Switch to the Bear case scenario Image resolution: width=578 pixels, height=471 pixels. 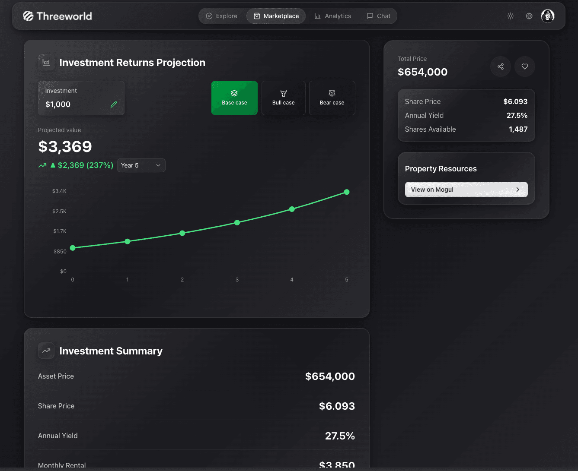click(x=332, y=98)
